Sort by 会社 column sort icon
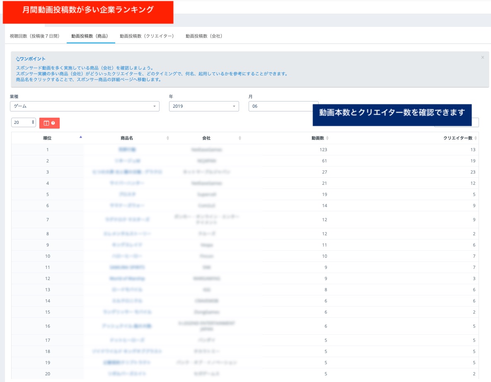The width and height of the screenshot is (491, 382). [240, 138]
